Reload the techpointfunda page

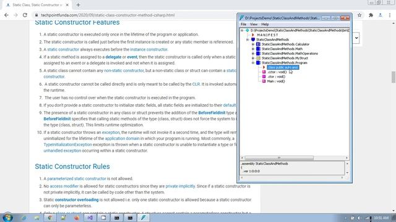pyautogui.click(x=25, y=15)
